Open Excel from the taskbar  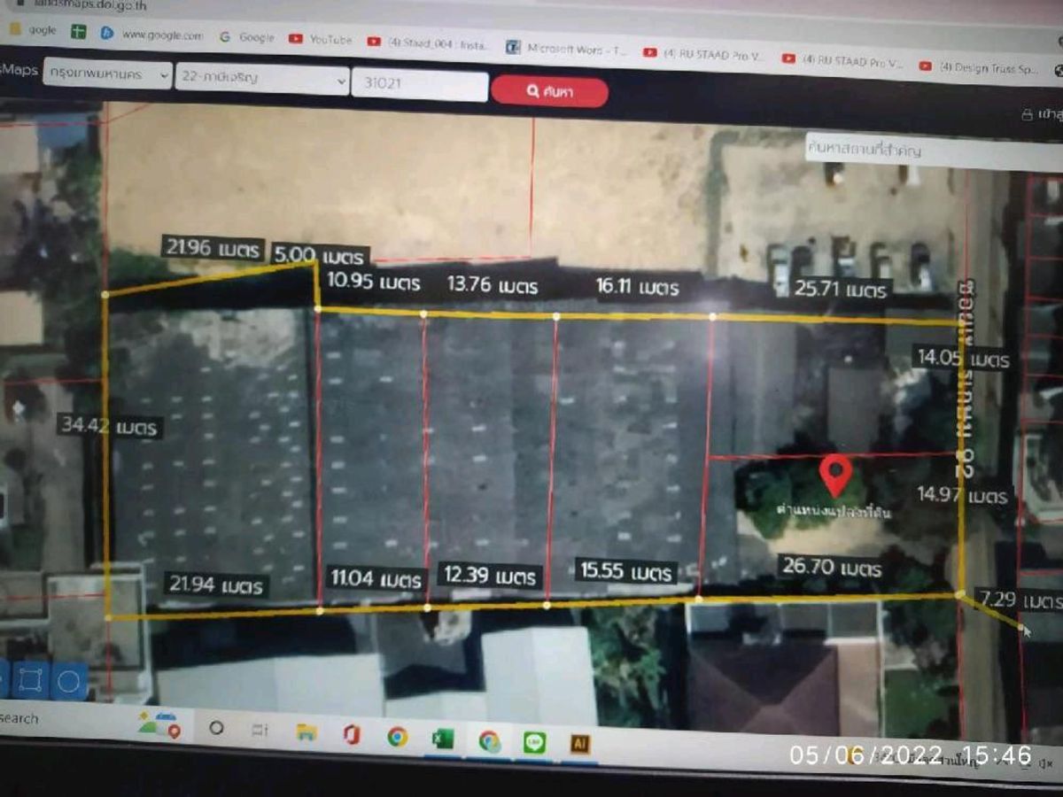(x=442, y=738)
